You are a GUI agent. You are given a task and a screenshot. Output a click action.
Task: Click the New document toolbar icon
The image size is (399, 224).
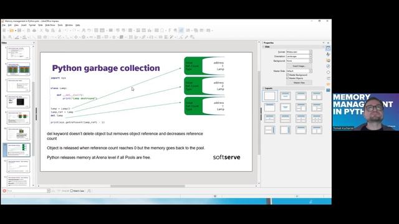pos(4,30)
